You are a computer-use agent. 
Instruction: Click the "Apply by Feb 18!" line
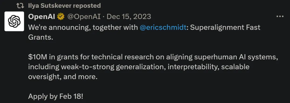[x=56, y=97]
